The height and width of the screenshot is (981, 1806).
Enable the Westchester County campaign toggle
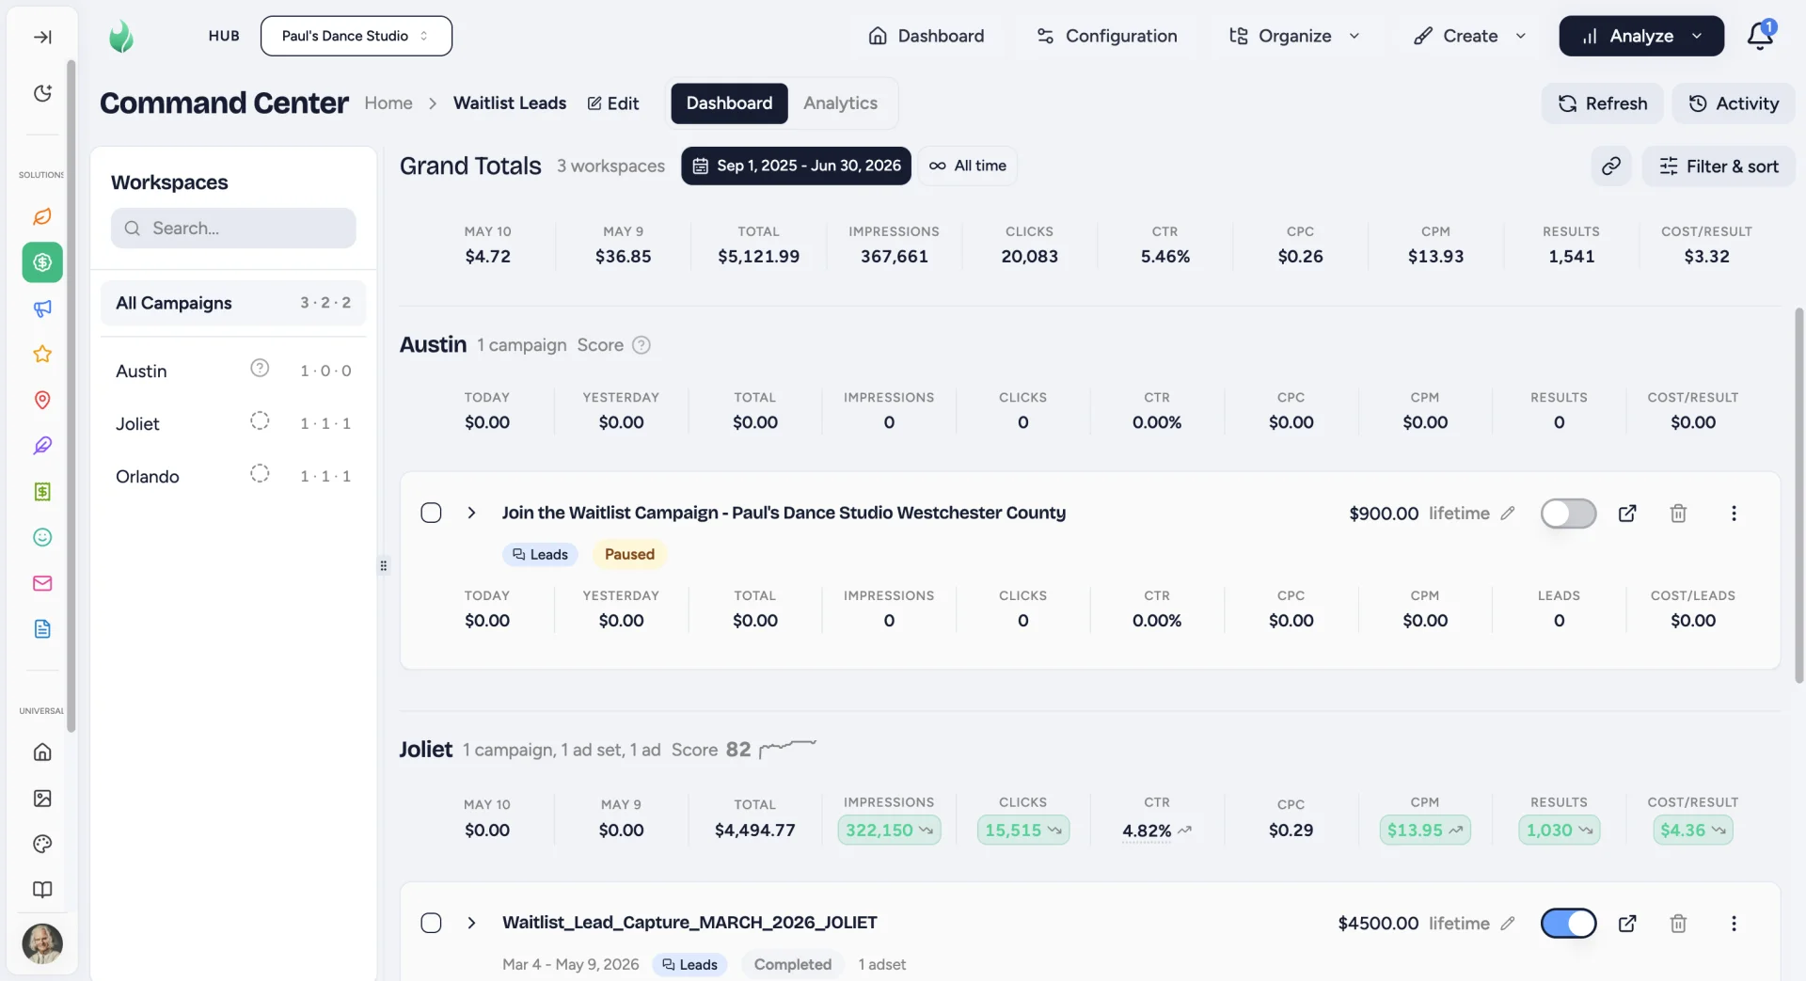[x=1568, y=514]
